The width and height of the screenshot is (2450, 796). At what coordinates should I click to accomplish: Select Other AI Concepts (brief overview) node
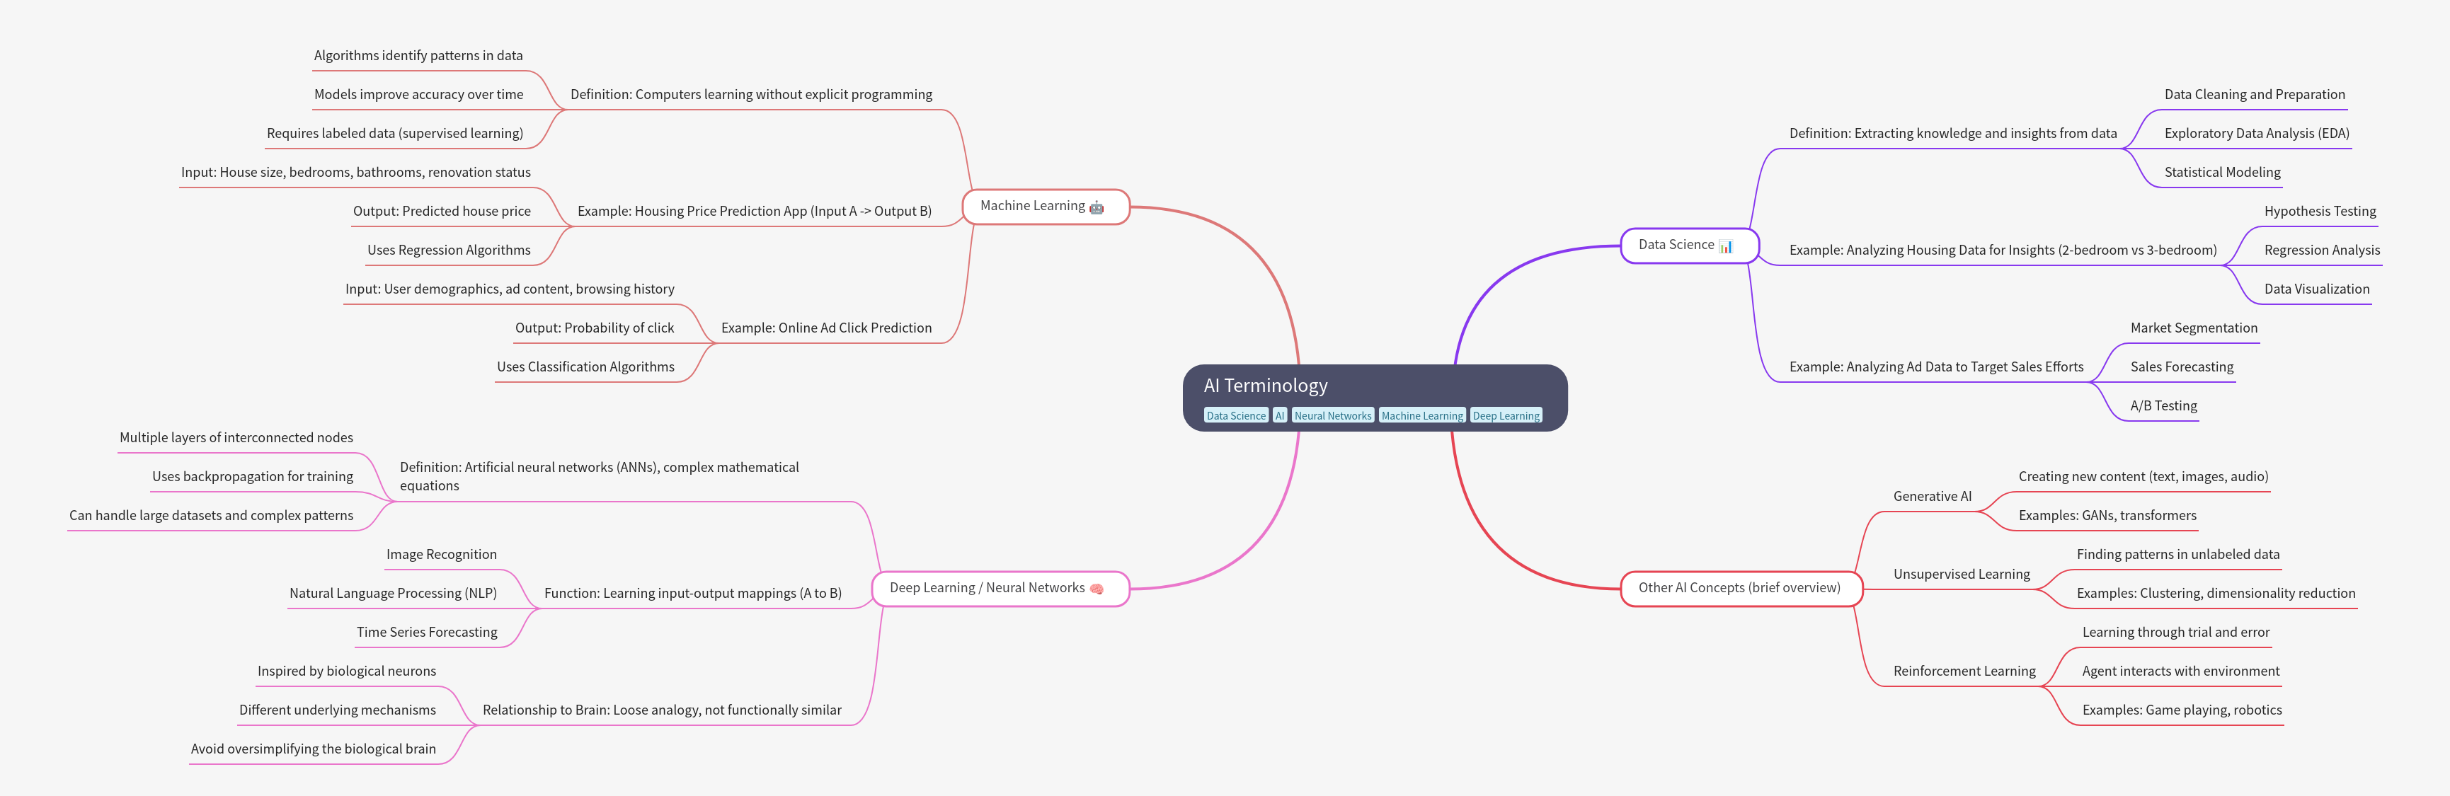click(1741, 589)
